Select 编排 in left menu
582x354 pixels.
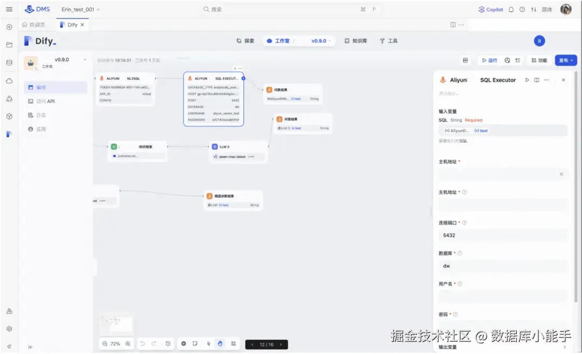tap(56, 87)
